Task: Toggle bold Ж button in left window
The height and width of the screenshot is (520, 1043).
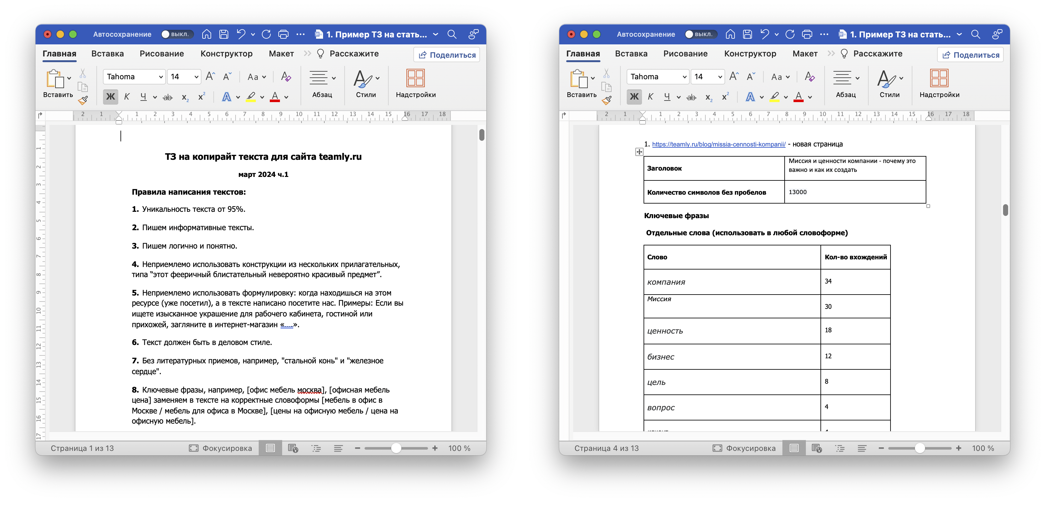Action: [110, 97]
